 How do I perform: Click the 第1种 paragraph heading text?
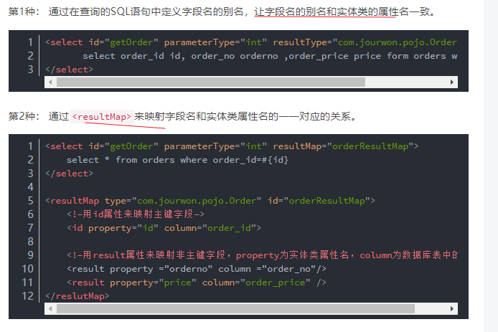[x=24, y=11]
